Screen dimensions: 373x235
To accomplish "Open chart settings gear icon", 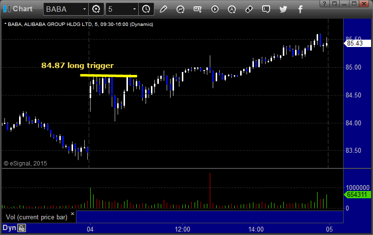I will pos(96,9).
